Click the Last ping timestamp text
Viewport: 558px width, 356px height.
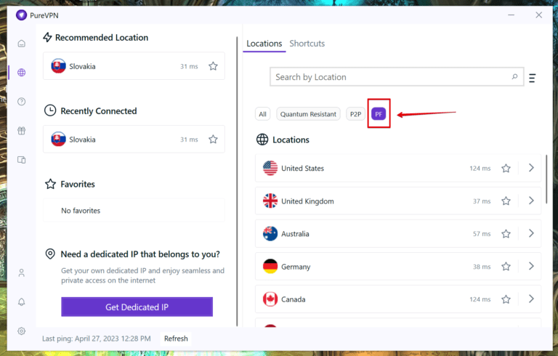coord(97,339)
